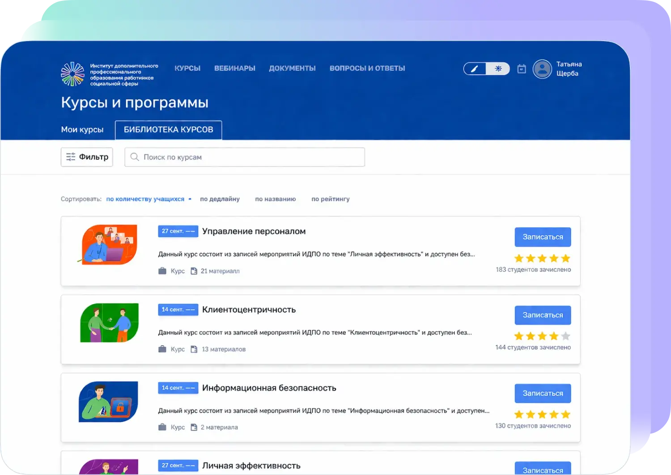Enroll in Клиентоцентричность with Записаться
Viewport: 671px width, 475px height.
pyautogui.click(x=543, y=315)
